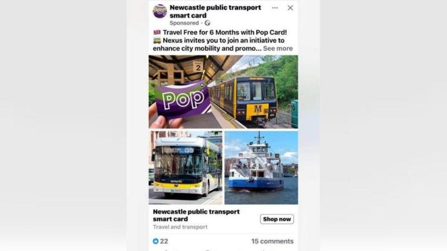Click the UK flag emoji in post text
This screenshot has width=447, height=251.
(157, 32)
